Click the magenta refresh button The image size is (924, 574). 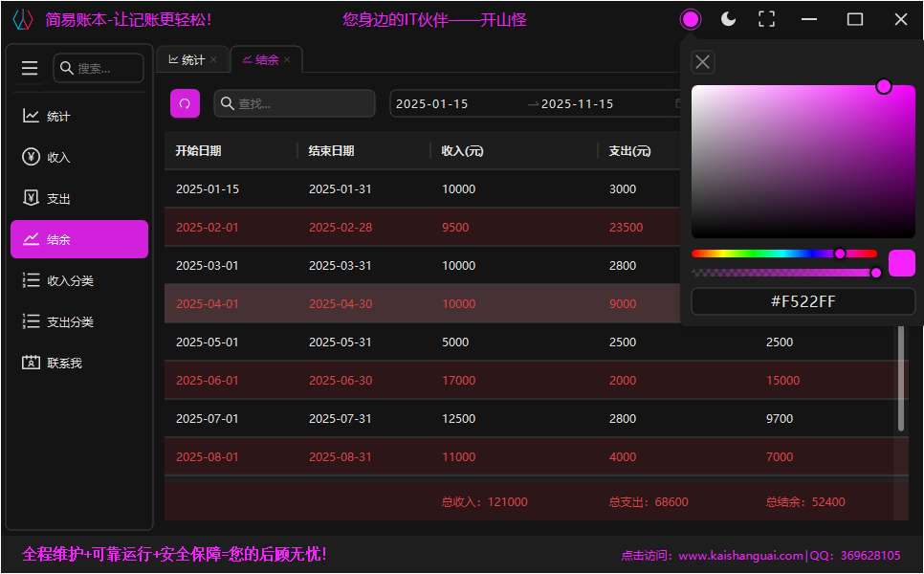tap(185, 103)
